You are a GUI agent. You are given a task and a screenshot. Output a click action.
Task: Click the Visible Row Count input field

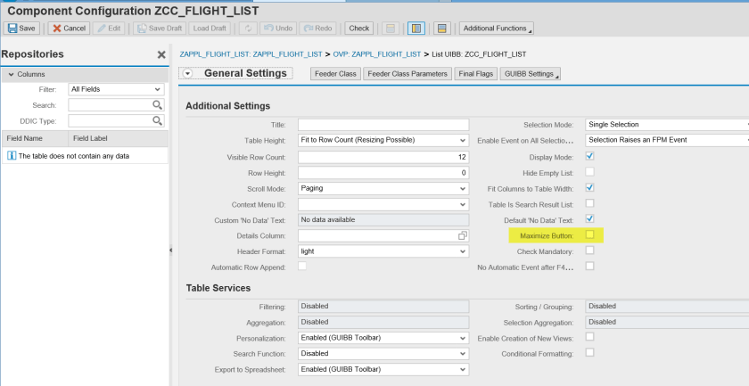click(383, 157)
